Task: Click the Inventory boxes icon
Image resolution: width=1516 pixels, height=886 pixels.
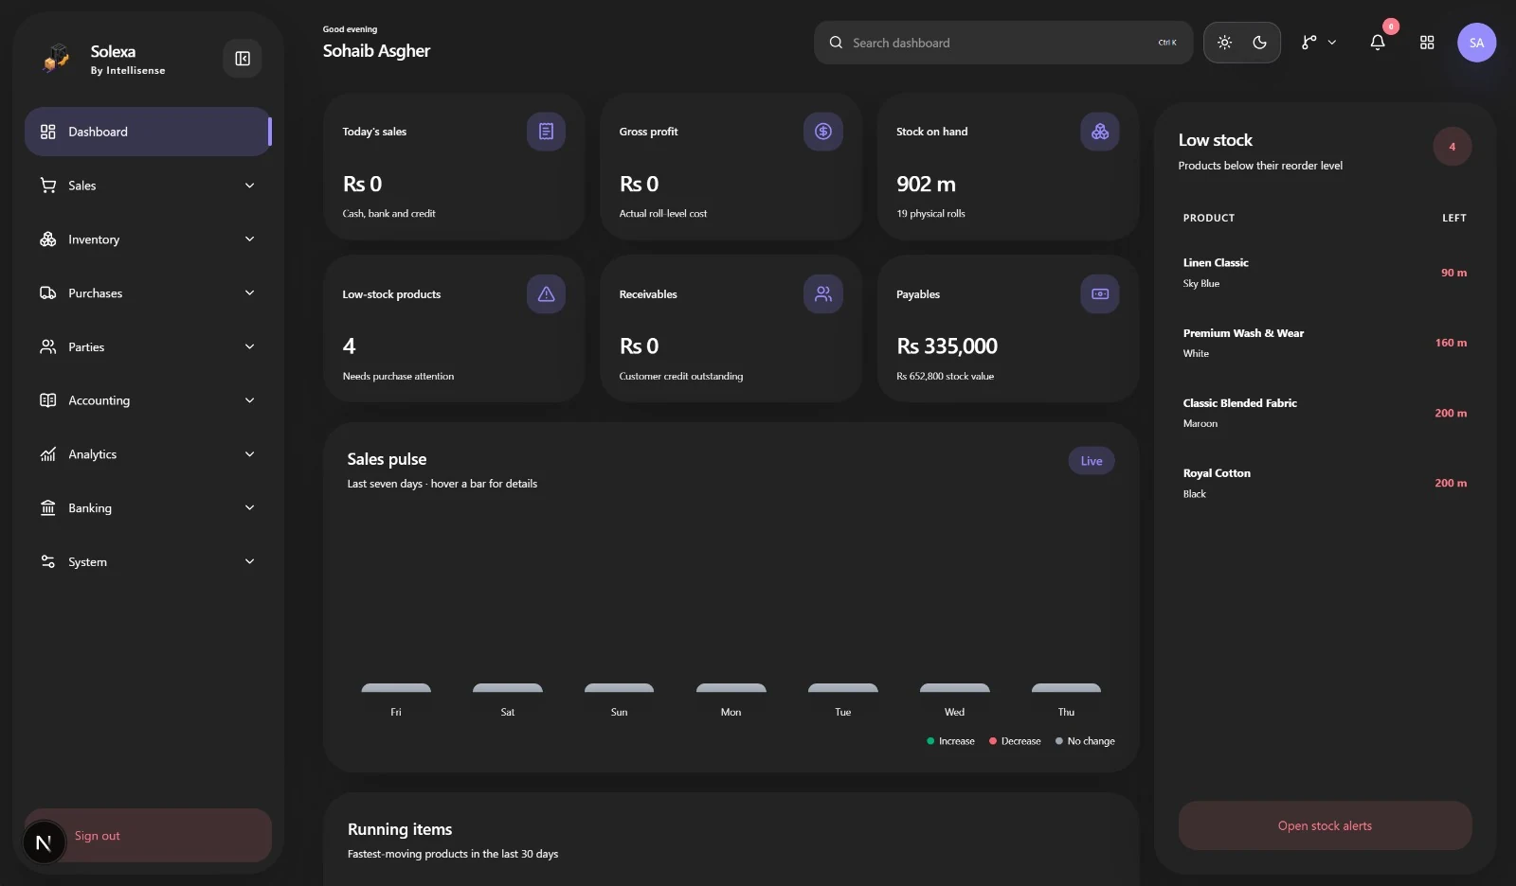Action: pos(48,239)
